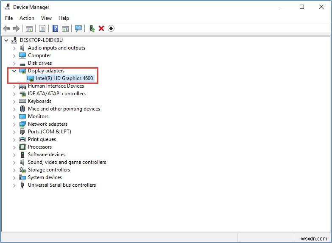Click the Universal Serial Bus controllers icon
Viewport: 332px width, 243px height.
(x=22, y=185)
